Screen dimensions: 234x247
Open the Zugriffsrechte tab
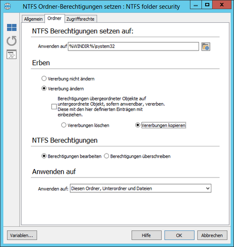tap(80, 19)
